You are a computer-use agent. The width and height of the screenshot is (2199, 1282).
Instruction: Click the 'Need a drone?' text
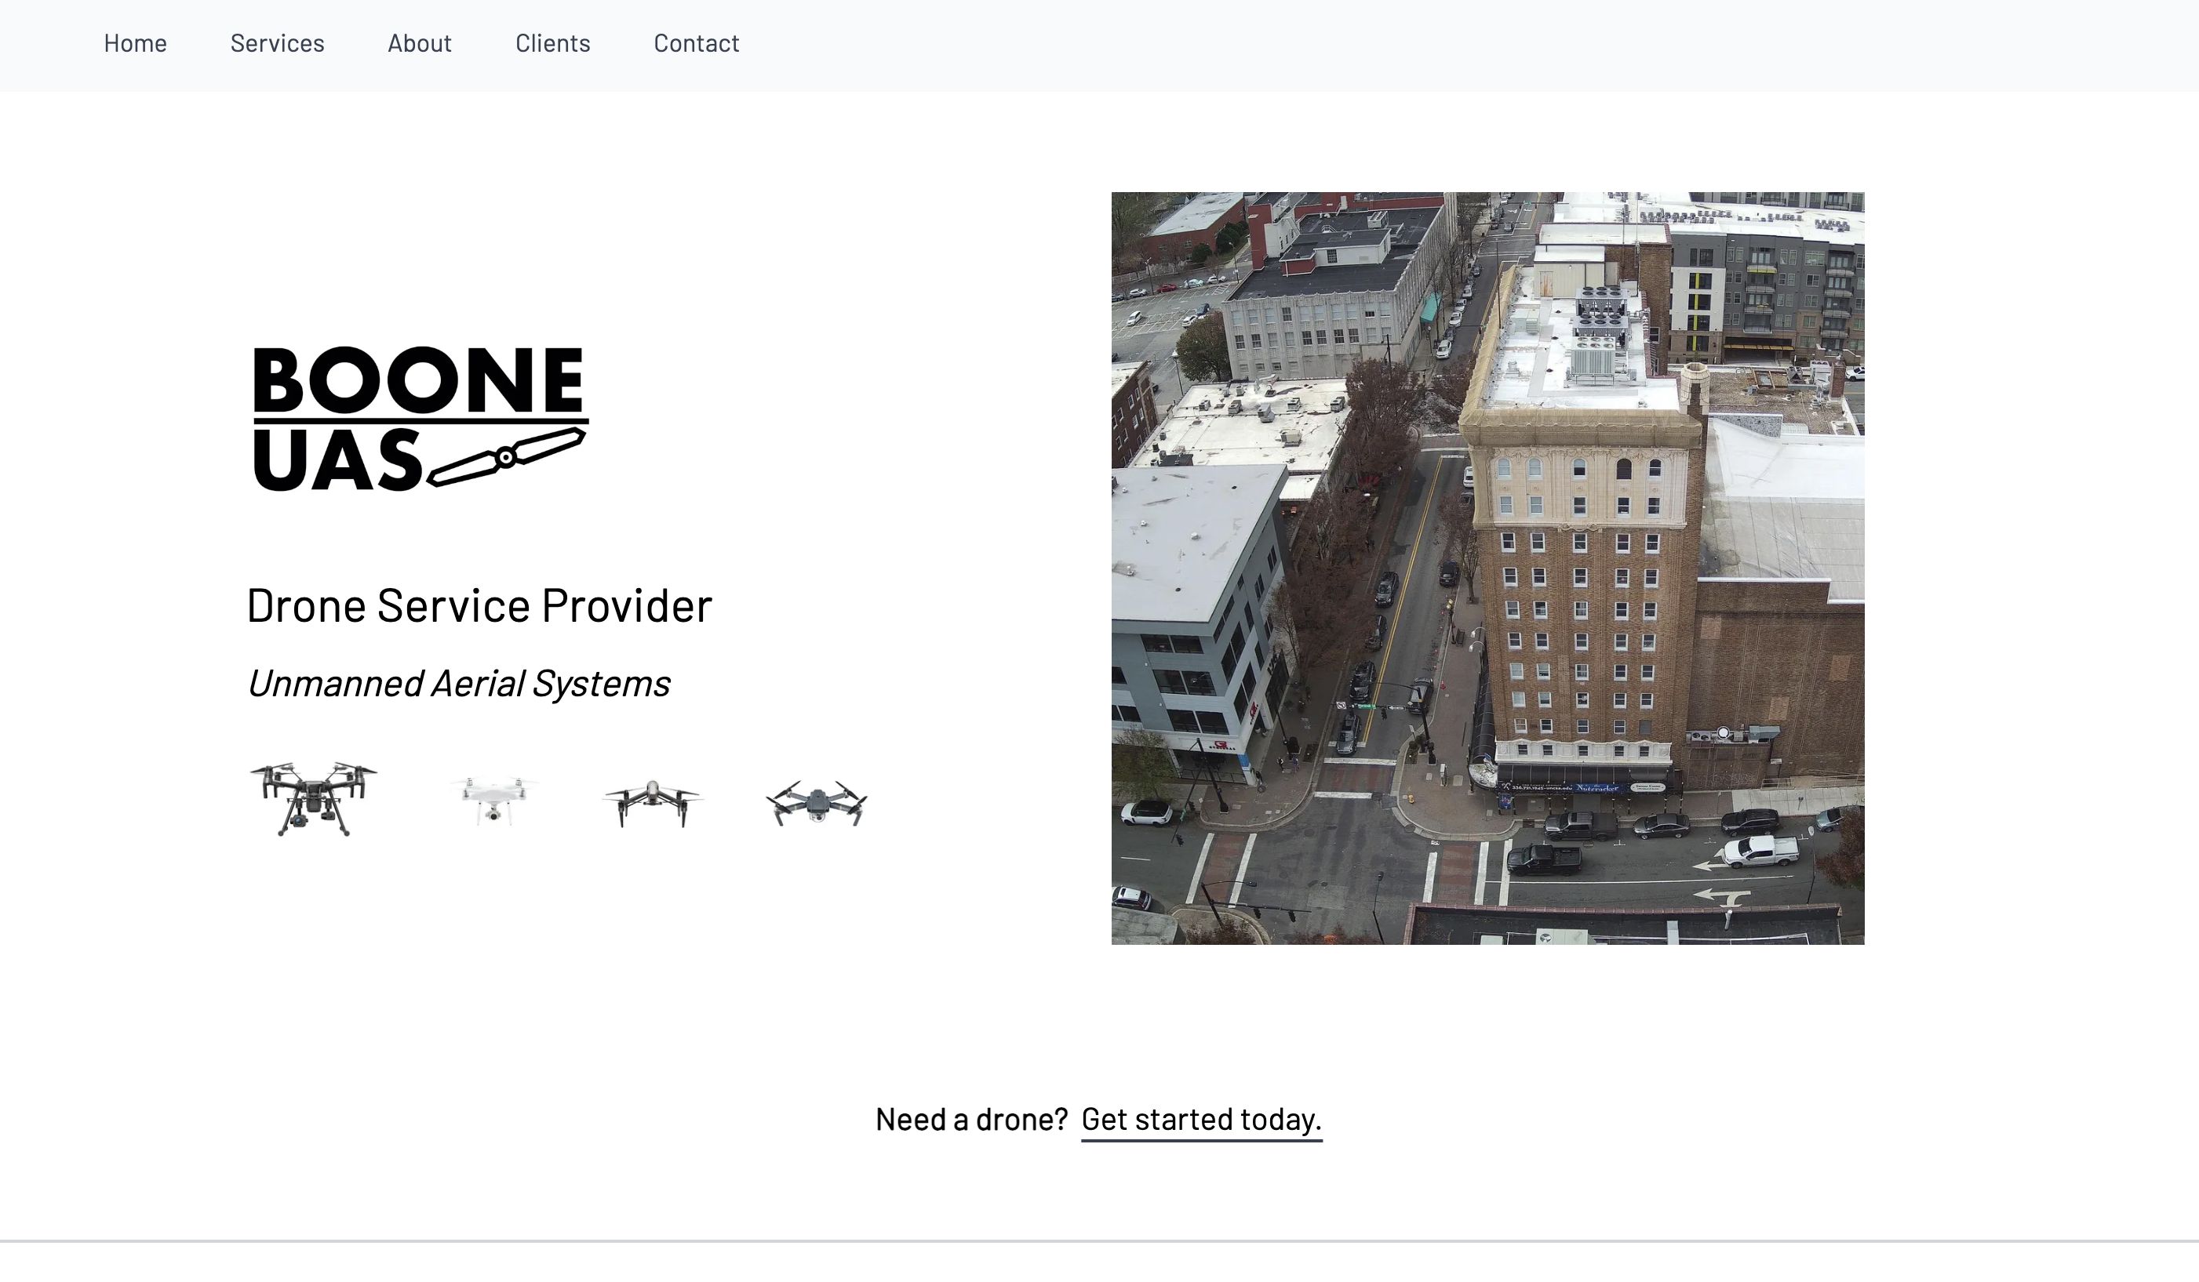(971, 1120)
